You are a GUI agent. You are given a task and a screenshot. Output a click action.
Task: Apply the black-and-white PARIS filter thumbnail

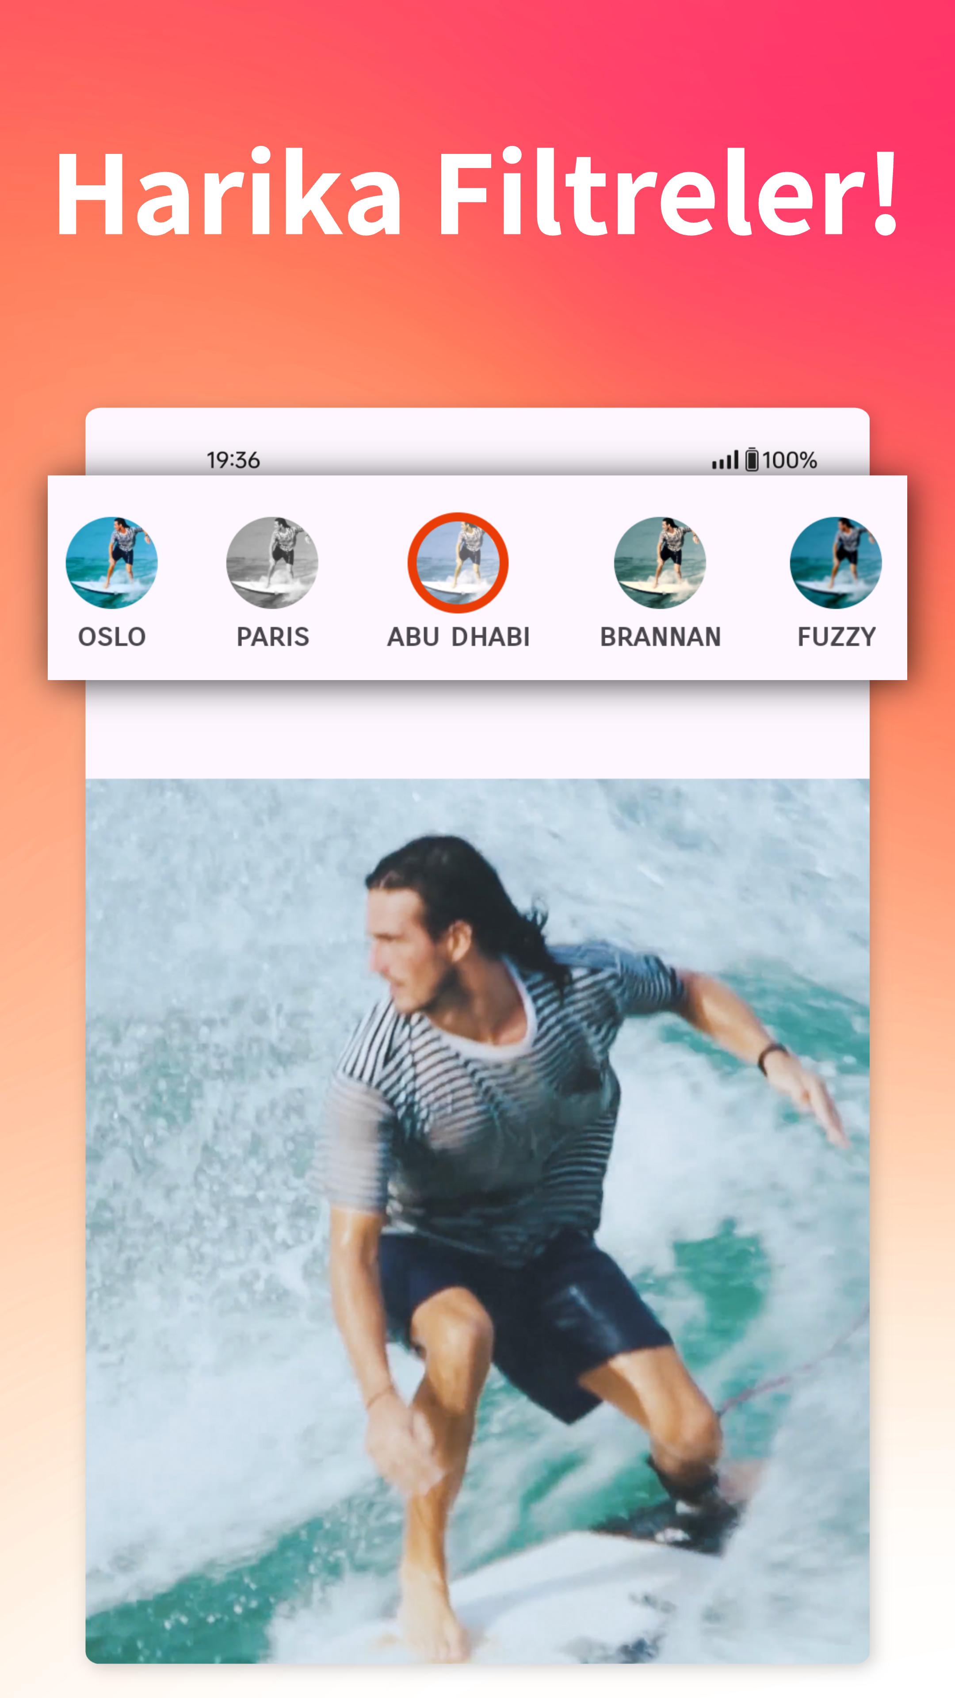click(x=272, y=562)
